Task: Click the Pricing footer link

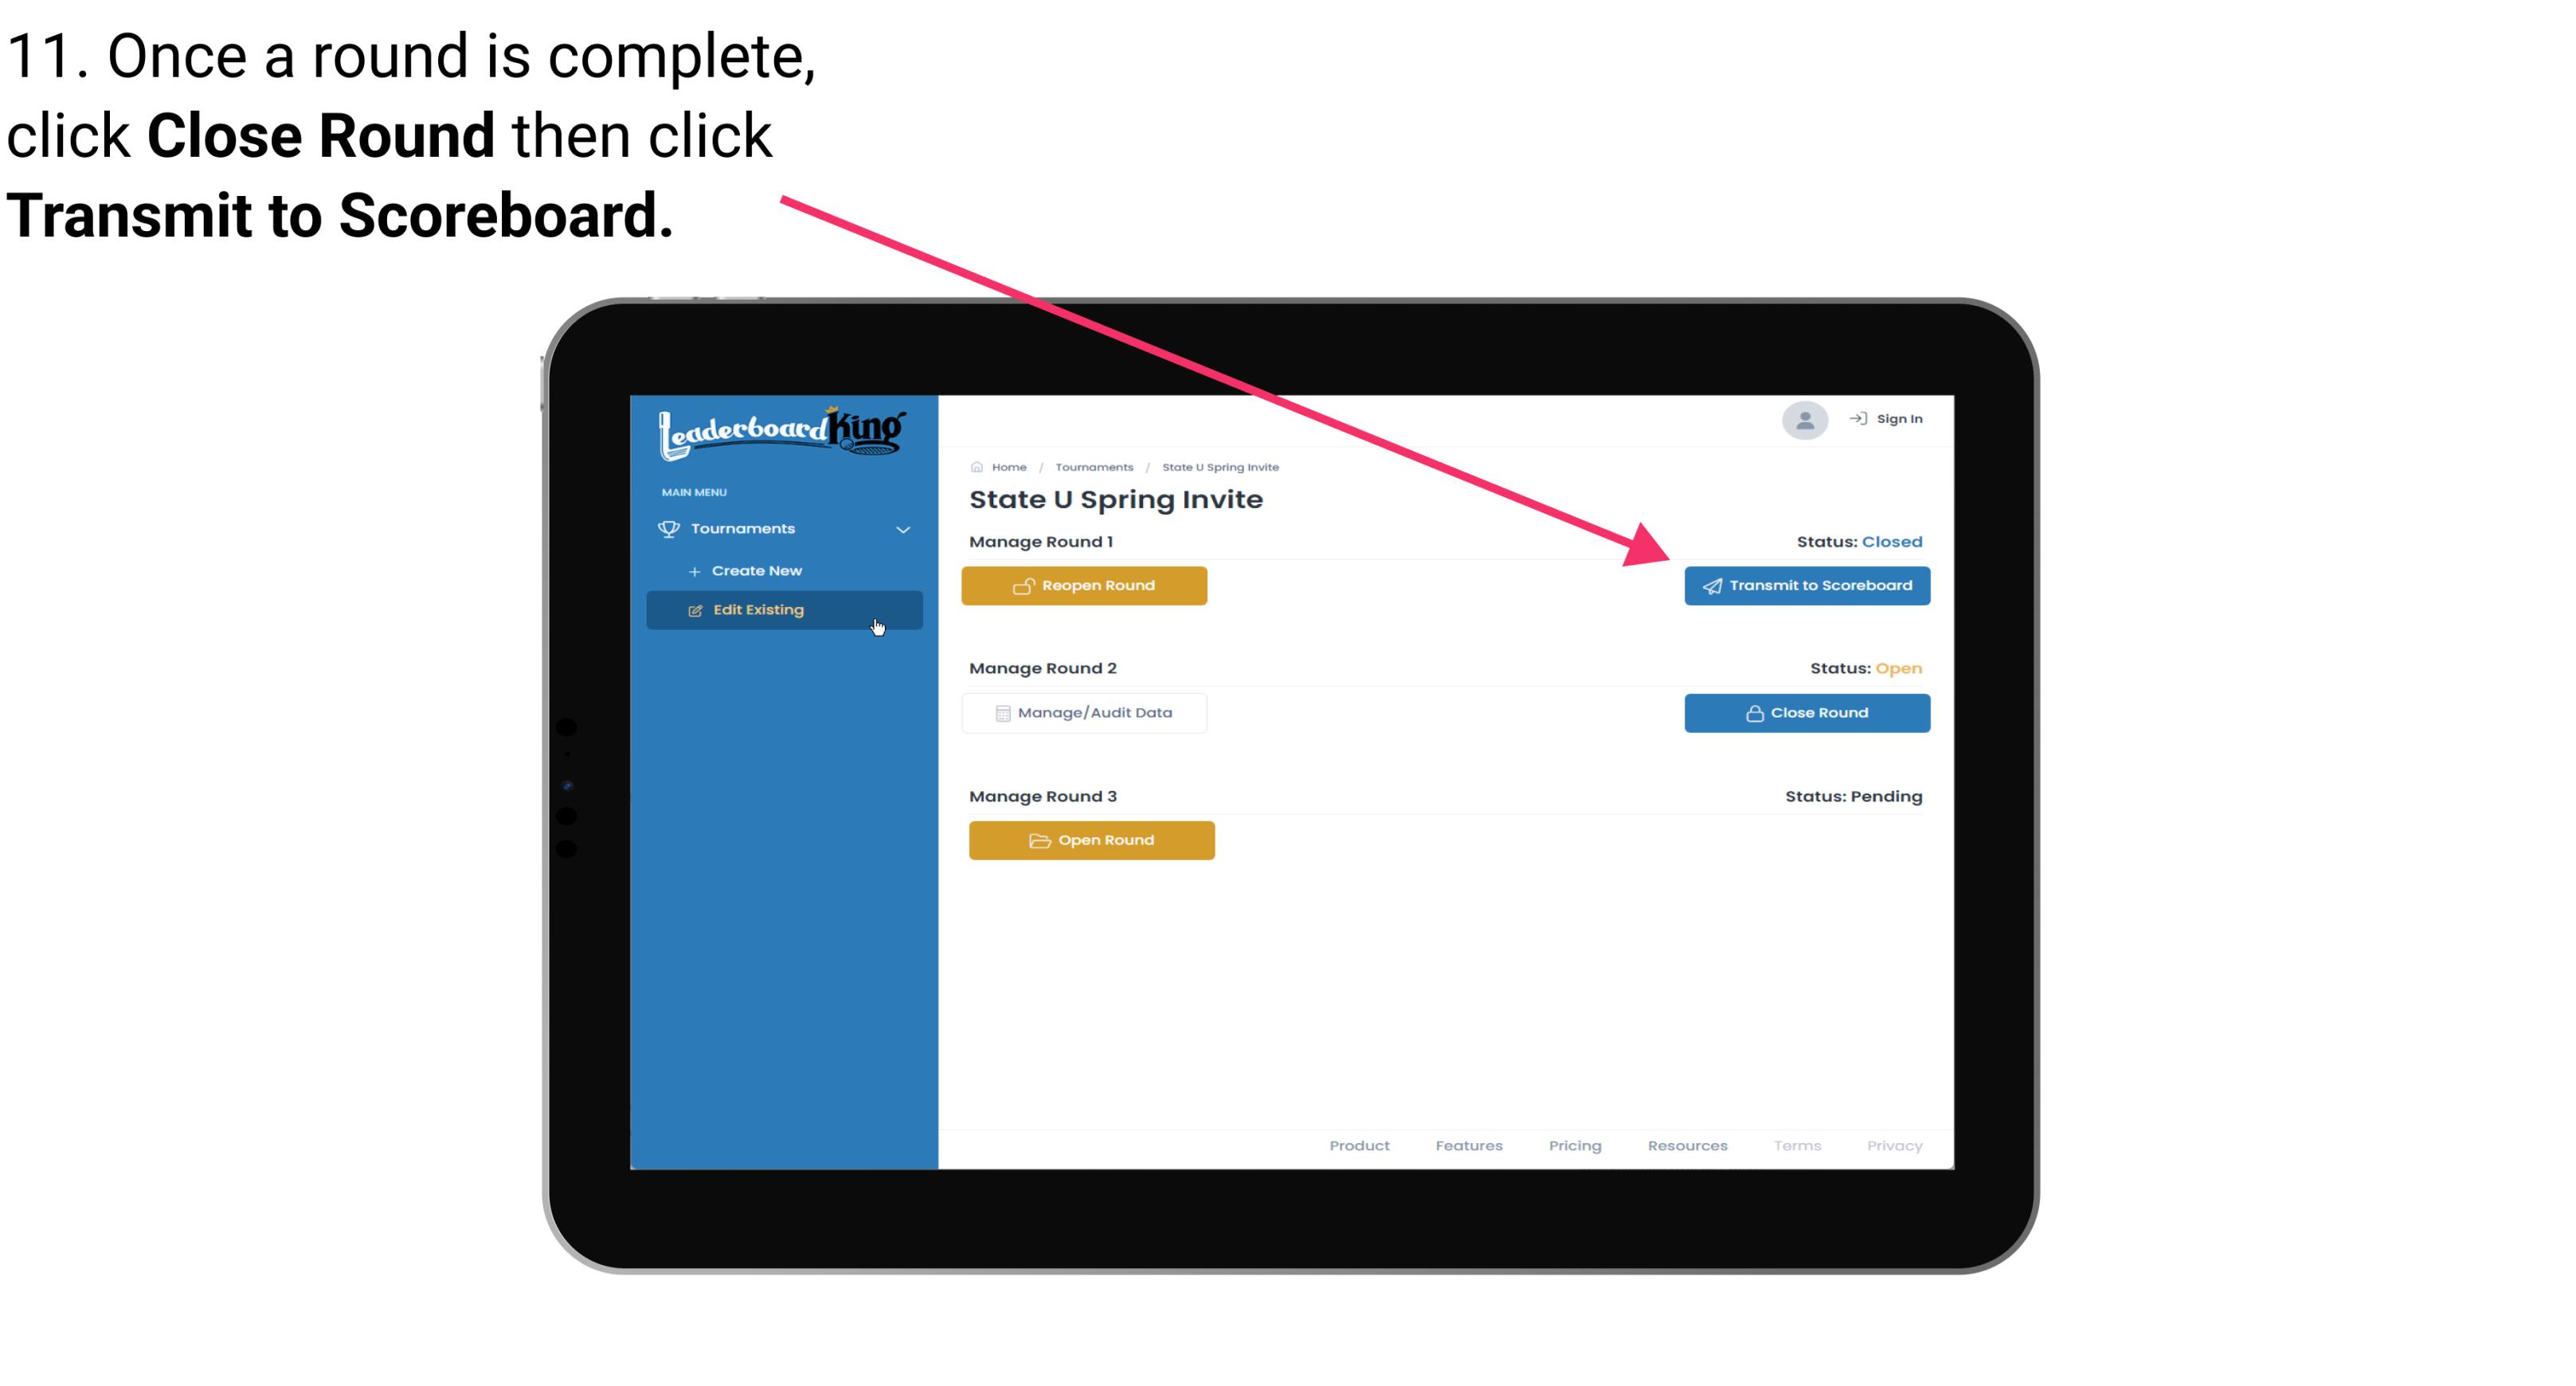Action: tap(1573, 1145)
